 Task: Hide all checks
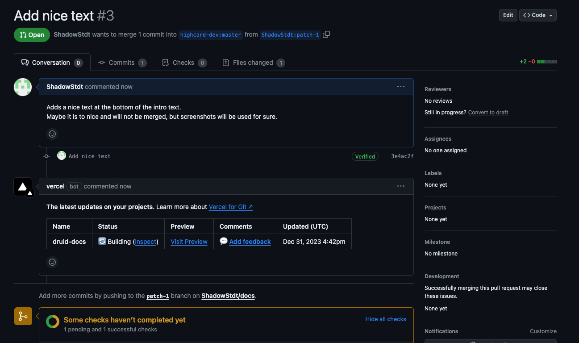[385, 319]
